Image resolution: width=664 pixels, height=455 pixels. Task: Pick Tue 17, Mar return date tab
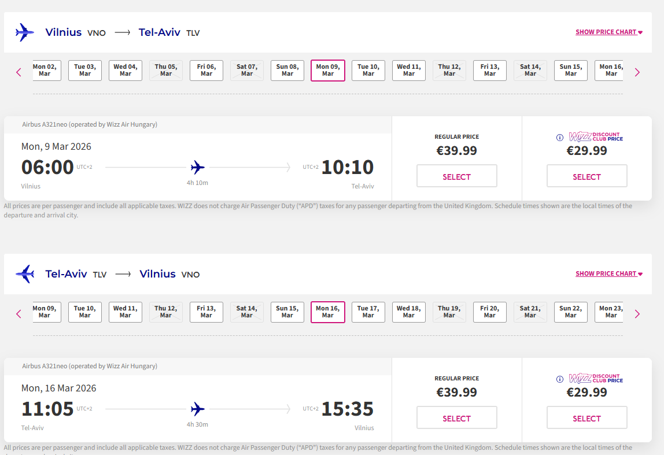pyautogui.click(x=368, y=312)
